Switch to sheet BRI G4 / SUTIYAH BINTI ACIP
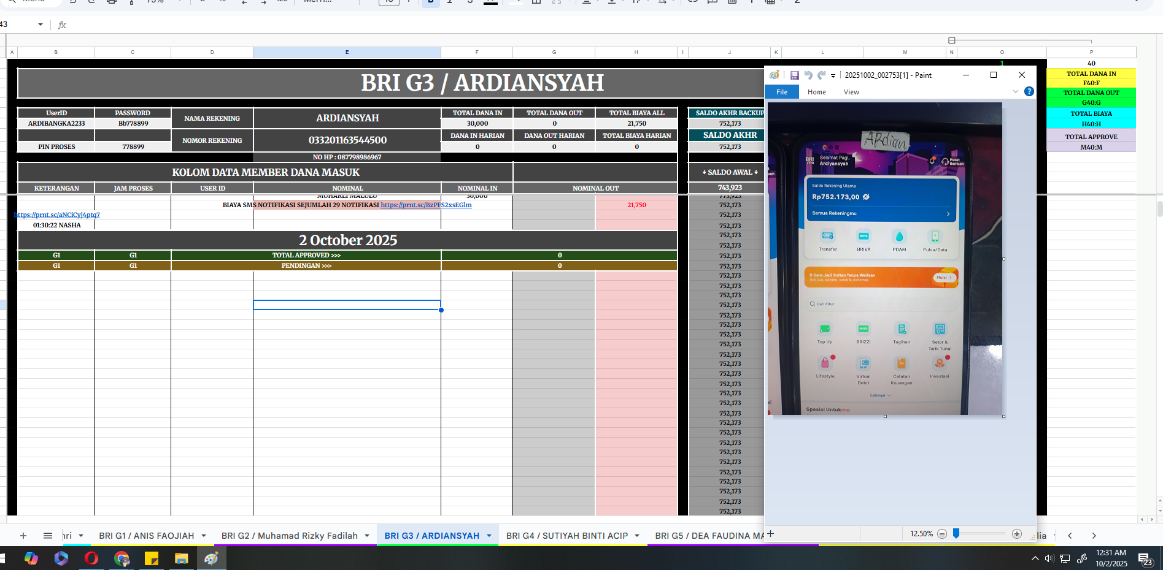 pos(567,536)
